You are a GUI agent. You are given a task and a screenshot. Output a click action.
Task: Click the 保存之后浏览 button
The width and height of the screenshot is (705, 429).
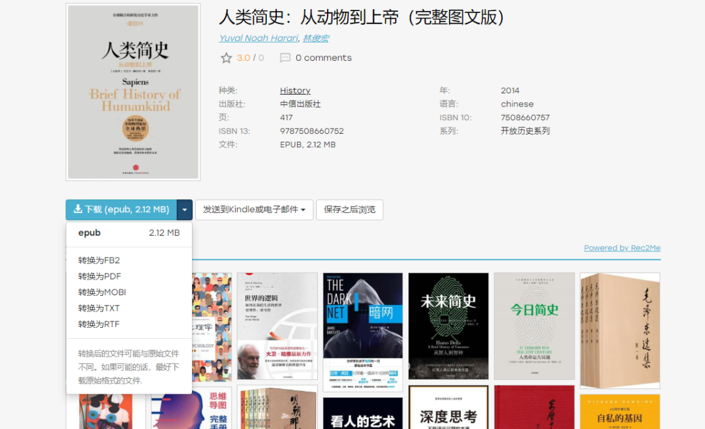[x=349, y=210]
